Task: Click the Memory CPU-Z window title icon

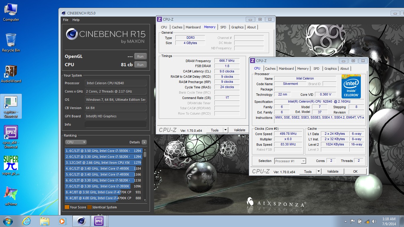Action: pos(159,19)
